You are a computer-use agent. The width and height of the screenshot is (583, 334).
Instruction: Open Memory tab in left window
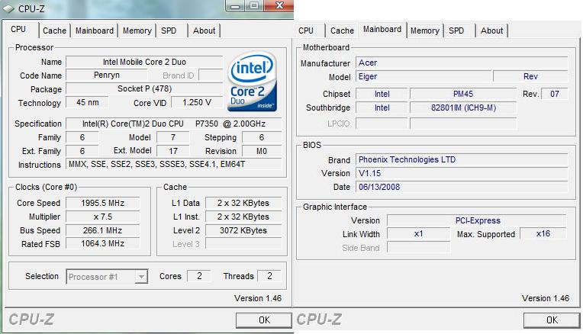point(137,31)
